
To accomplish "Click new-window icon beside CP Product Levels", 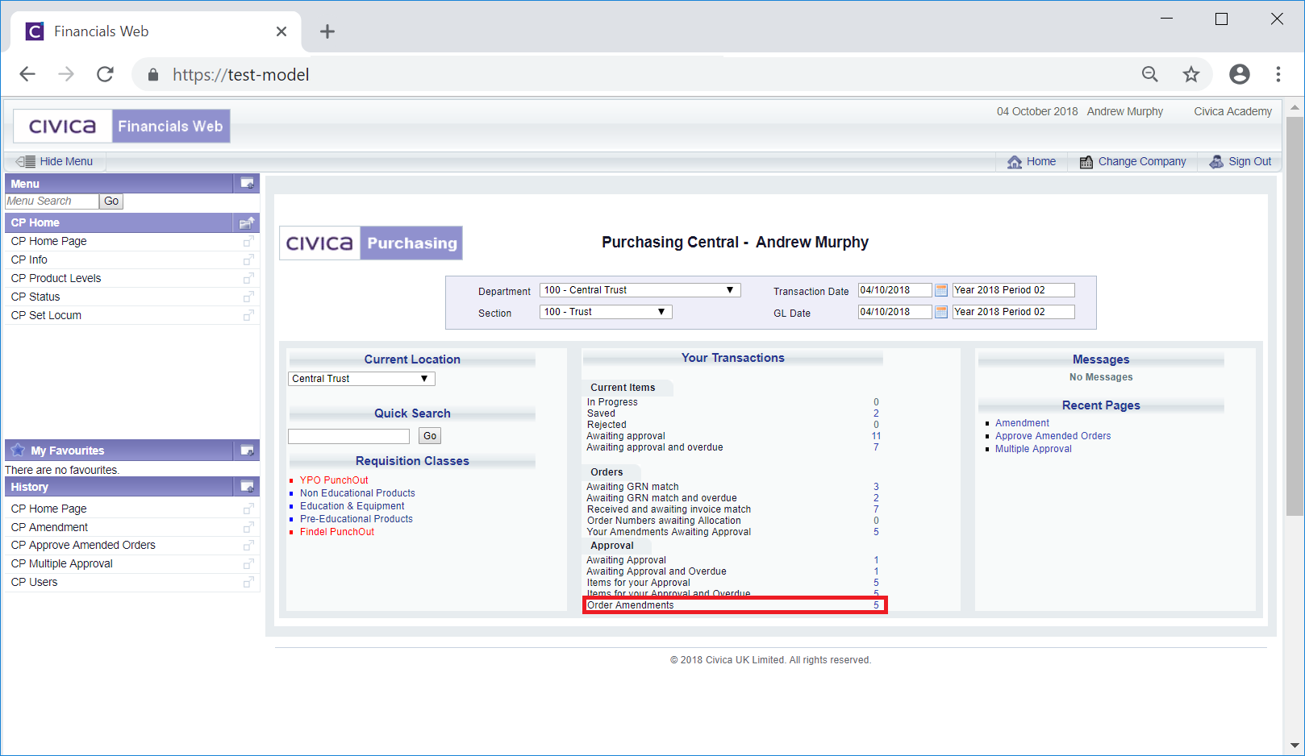I will pos(248,278).
